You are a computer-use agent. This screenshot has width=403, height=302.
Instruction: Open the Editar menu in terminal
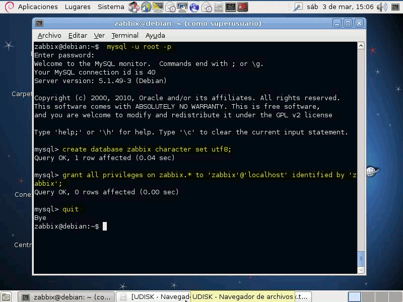coord(78,36)
